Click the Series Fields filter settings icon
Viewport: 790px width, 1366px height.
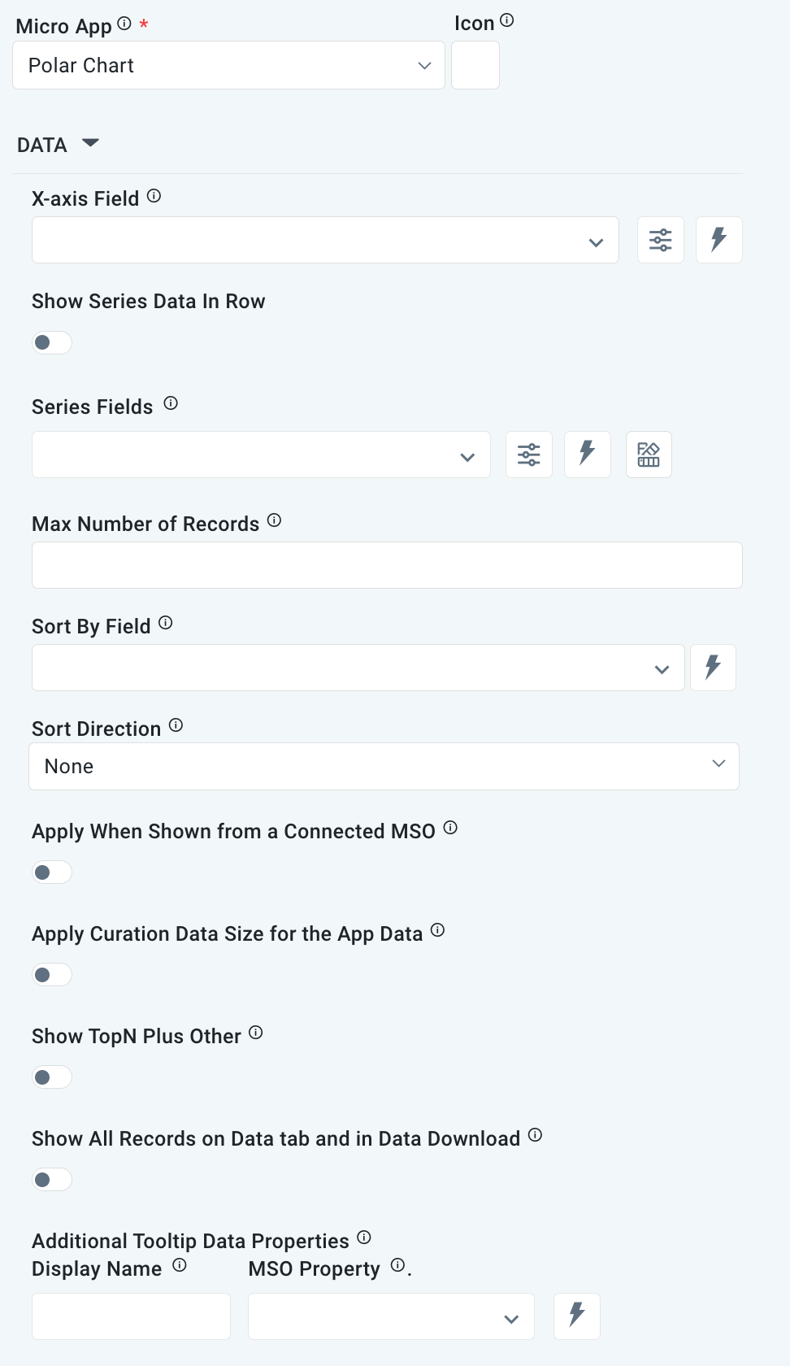point(528,455)
